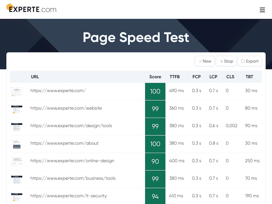
Task: Sort results by FCP column
Action: [197, 77]
